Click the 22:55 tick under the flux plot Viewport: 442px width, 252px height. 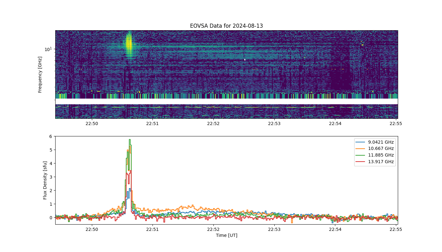tap(396, 230)
